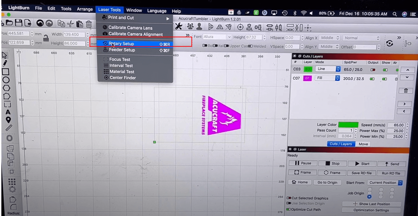Click the Optimization Settings button
The image size is (418, 216).
(x=371, y=210)
